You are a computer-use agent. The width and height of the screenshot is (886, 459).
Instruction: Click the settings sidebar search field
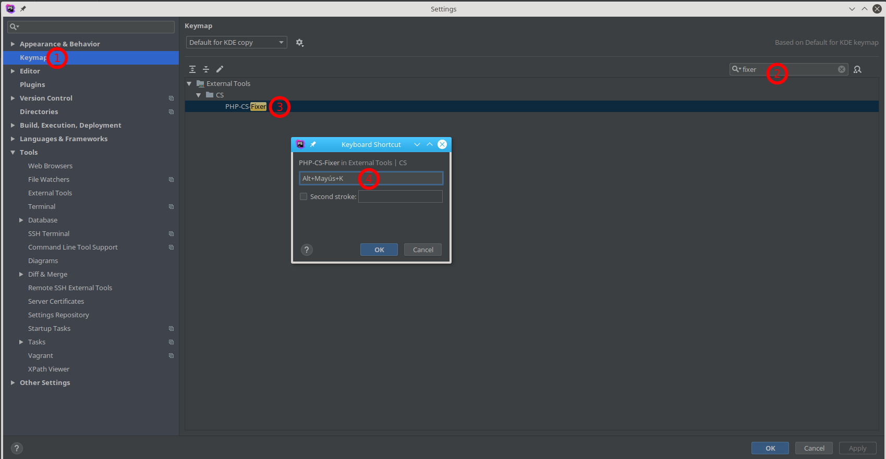click(91, 27)
